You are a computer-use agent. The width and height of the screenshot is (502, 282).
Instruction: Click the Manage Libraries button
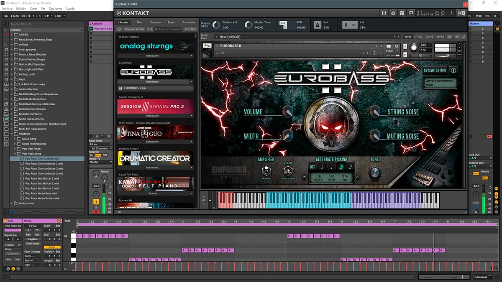(134, 29)
